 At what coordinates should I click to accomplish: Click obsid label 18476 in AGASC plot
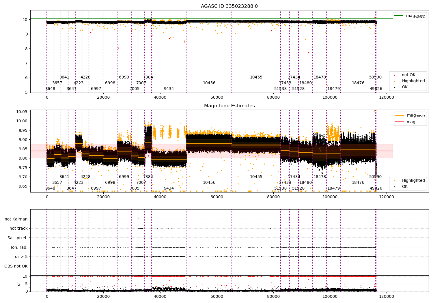tap(358, 83)
